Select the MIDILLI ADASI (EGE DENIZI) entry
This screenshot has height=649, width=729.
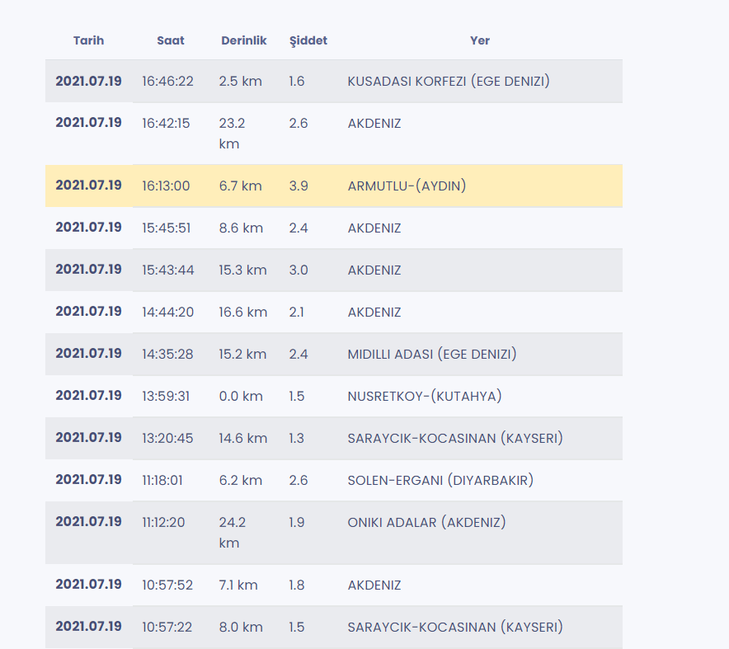point(432,354)
